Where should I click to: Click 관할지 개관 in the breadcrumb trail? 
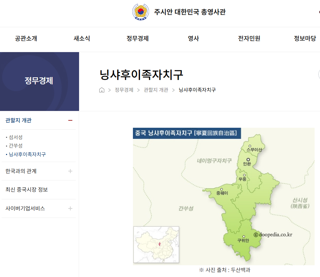(x=155, y=90)
